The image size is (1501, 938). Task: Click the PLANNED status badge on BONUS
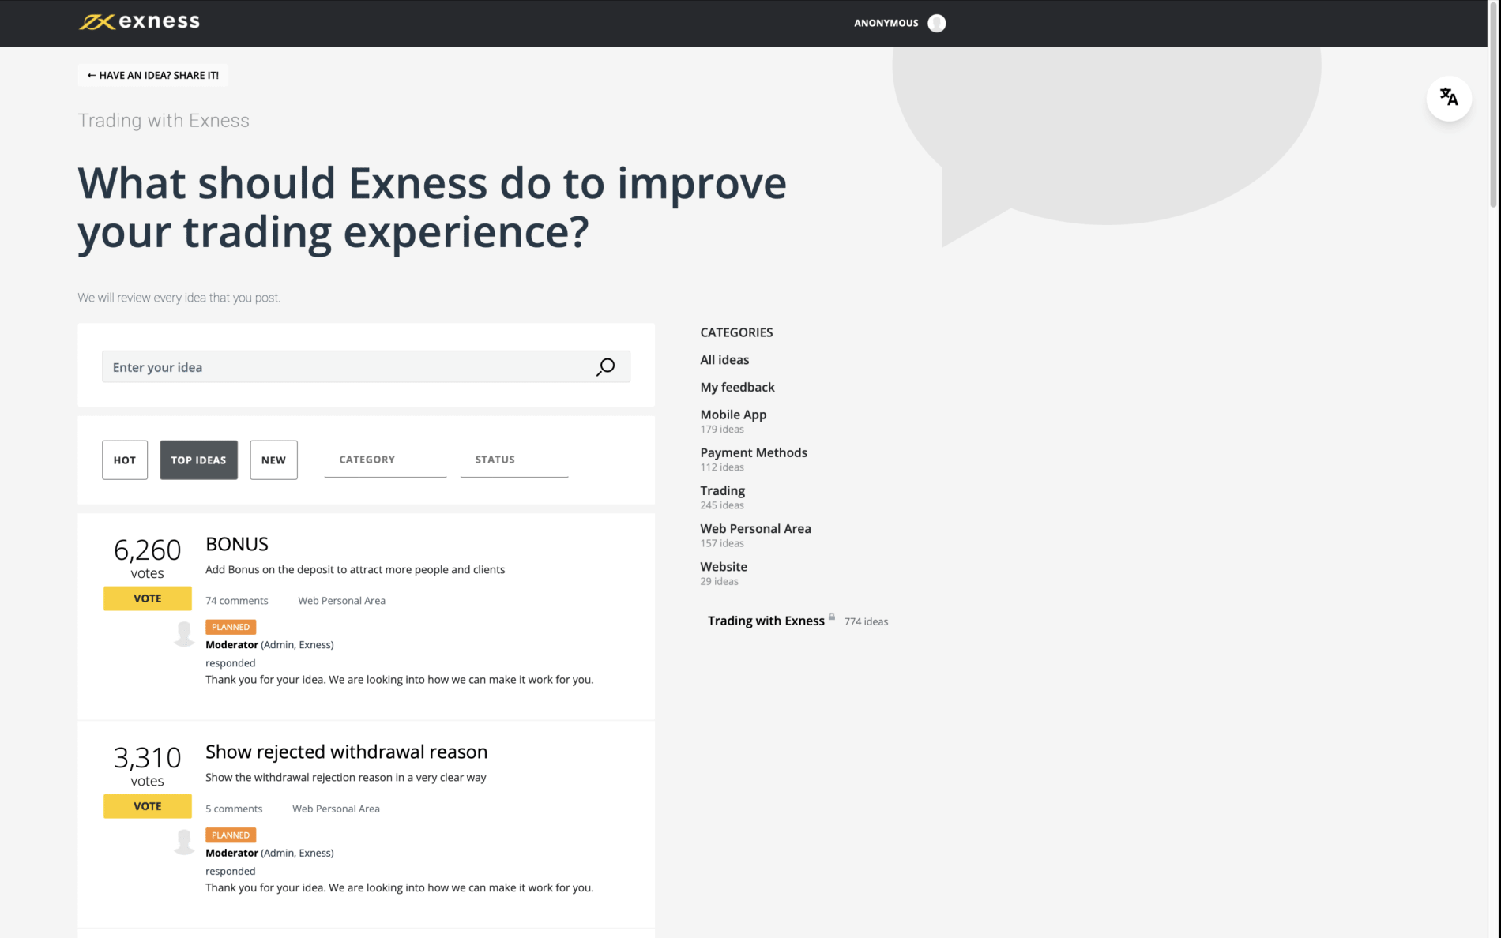231,627
